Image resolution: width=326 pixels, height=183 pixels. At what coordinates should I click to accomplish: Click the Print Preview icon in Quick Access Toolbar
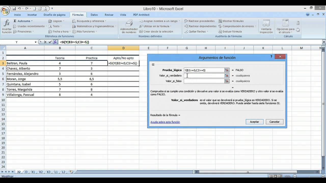pyautogui.click(x=45, y=9)
